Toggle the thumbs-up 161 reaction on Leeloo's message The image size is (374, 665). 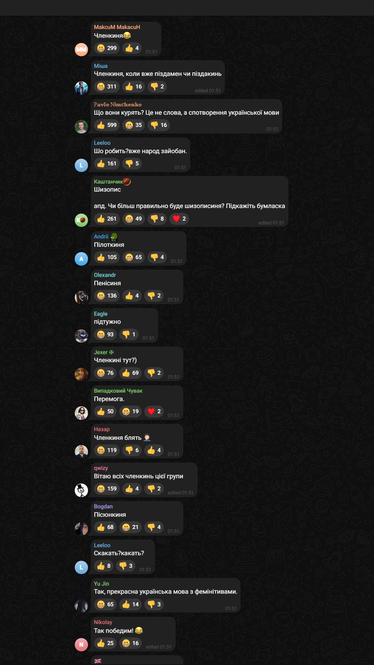[x=107, y=164]
